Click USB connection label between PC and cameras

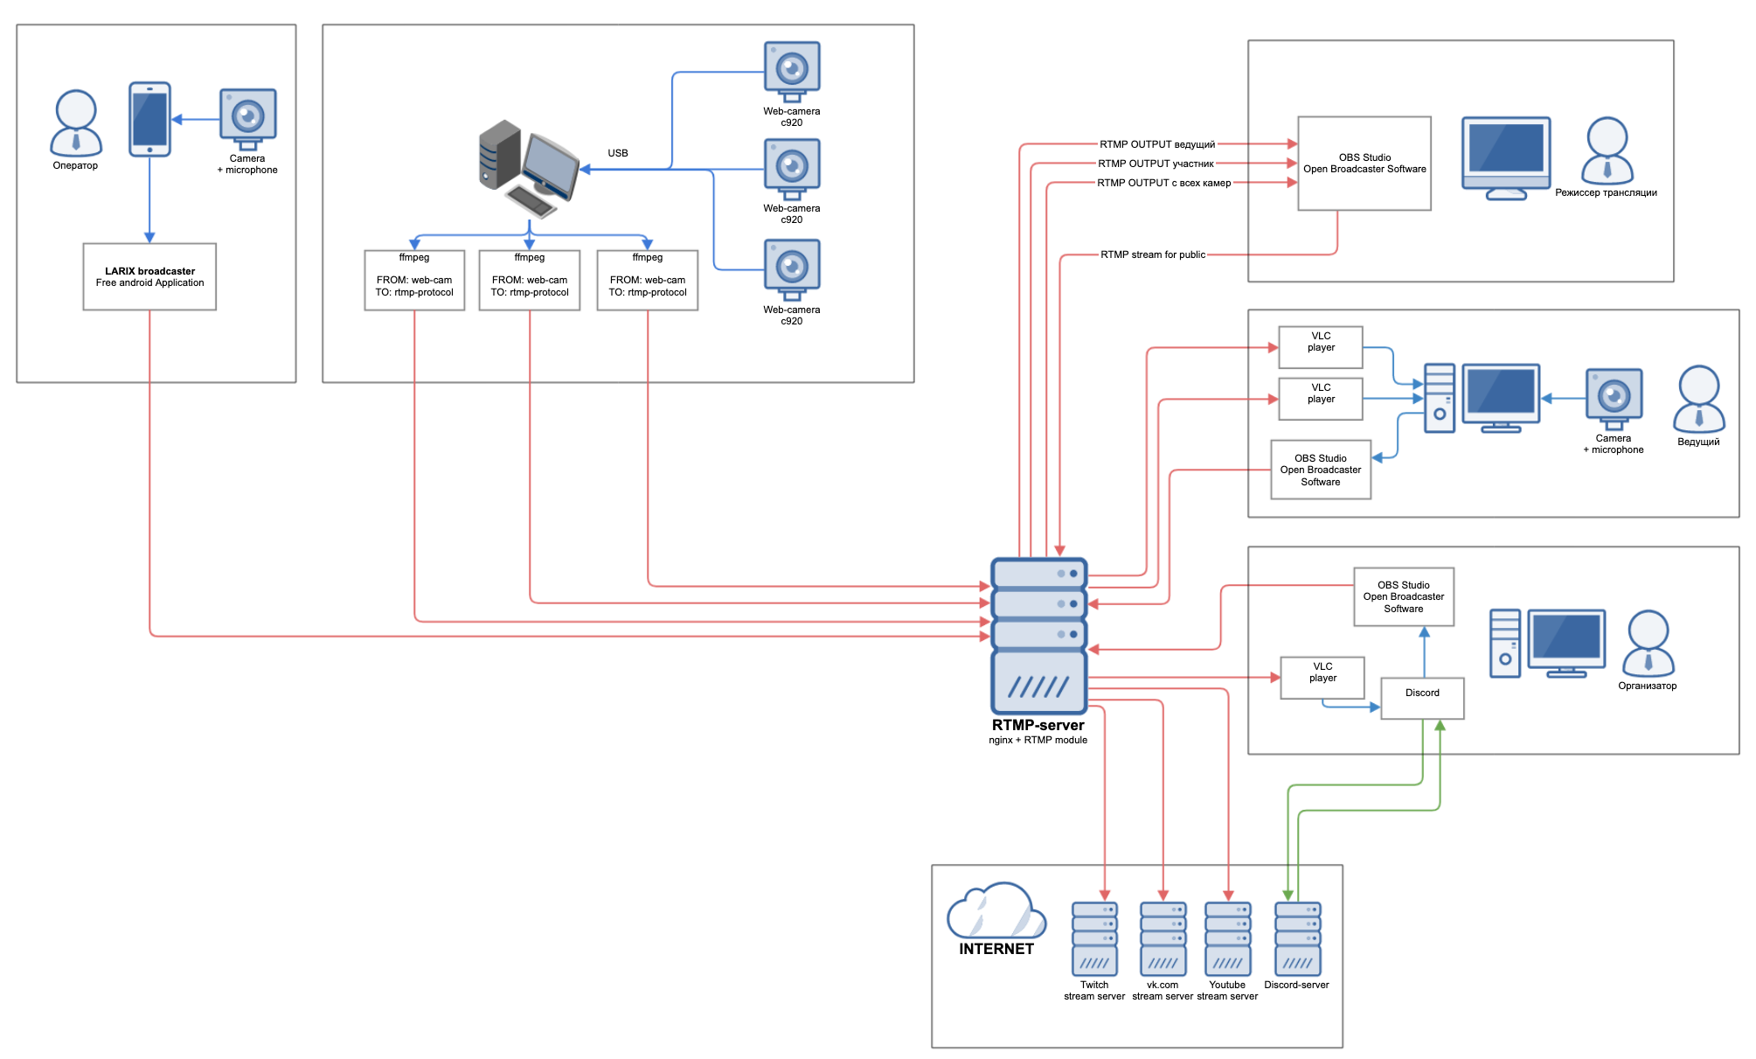[x=611, y=150]
